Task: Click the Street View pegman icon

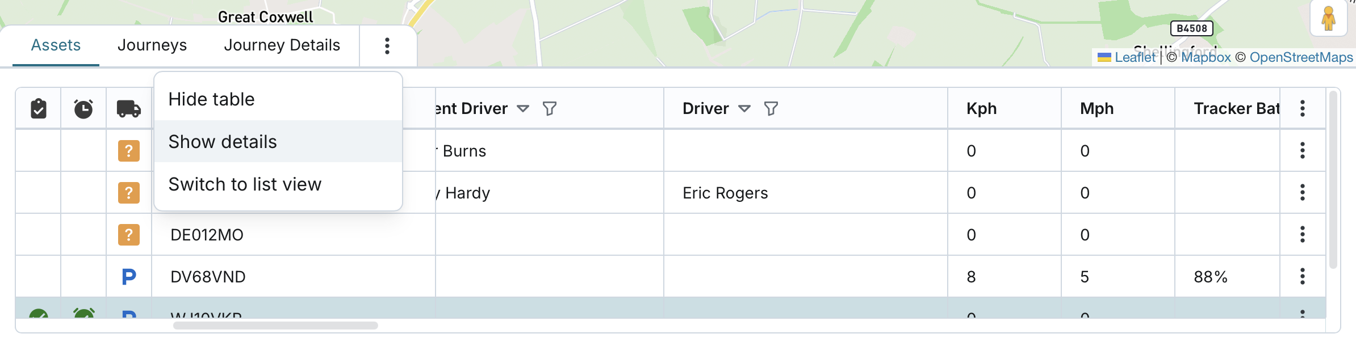Action: (x=1328, y=19)
